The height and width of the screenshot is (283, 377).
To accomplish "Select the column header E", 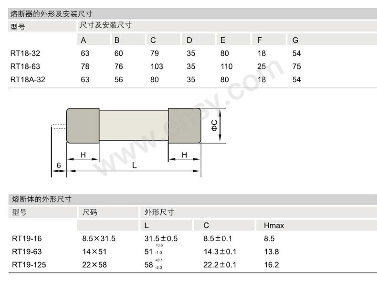I will coord(223,40).
